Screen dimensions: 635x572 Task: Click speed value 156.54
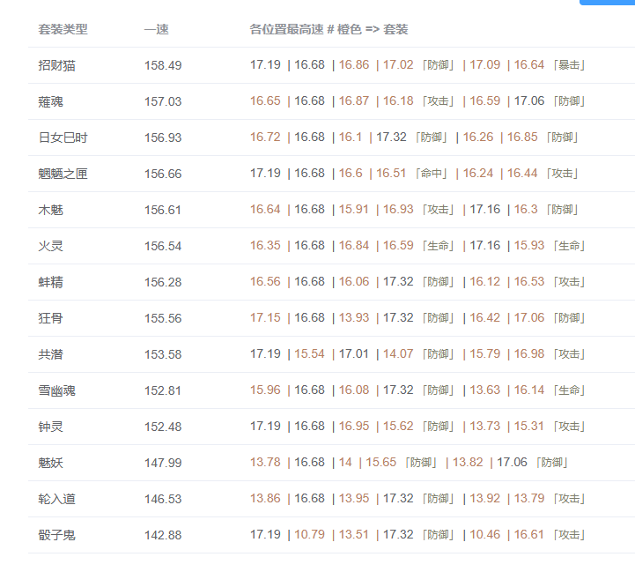tap(163, 246)
